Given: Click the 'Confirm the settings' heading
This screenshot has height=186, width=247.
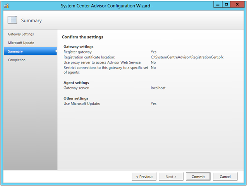Looking at the screenshot, I should pyautogui.click(x=82, y=37).
